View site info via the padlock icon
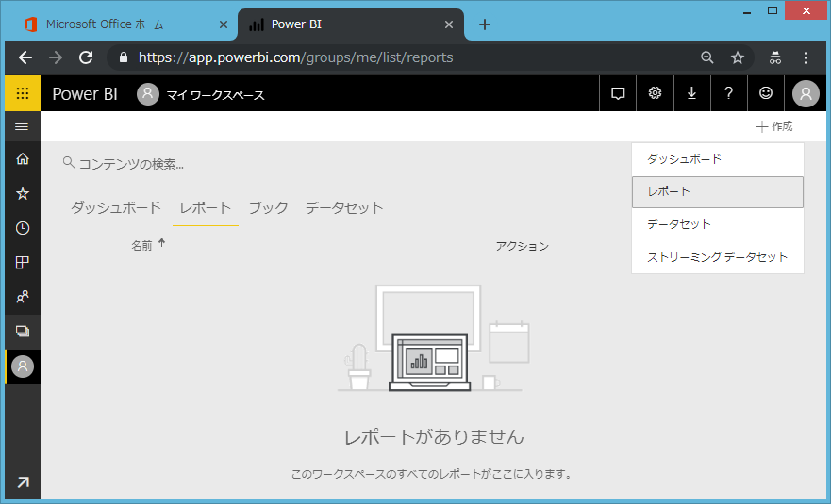 (x=124, y=57)
